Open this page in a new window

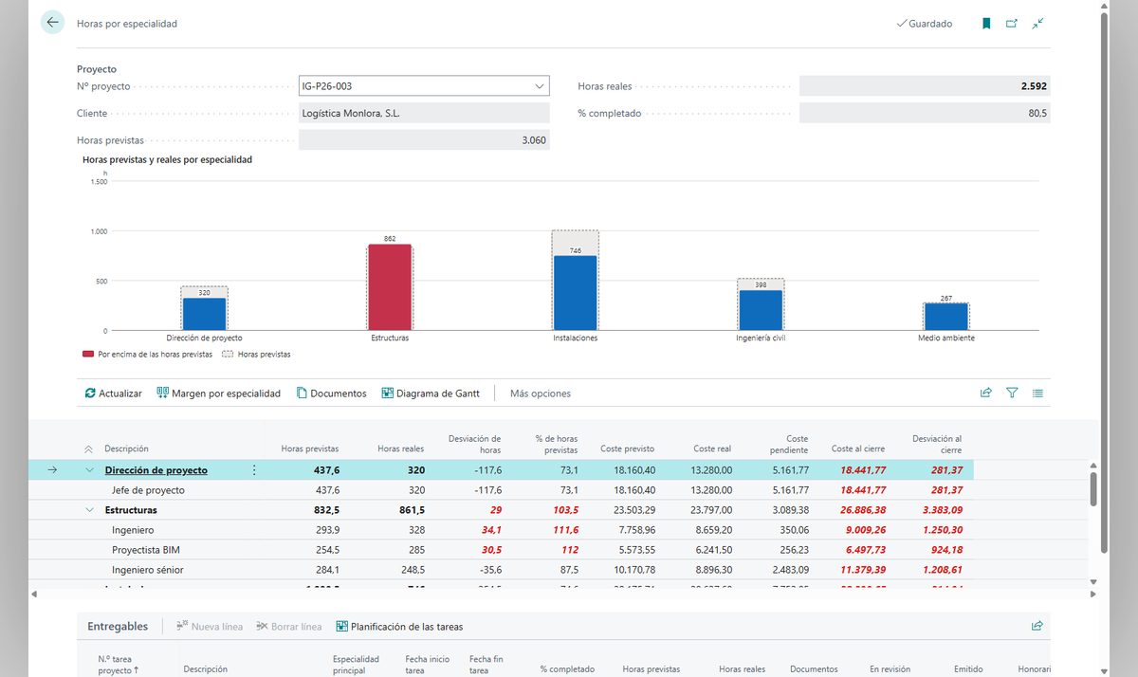[1012, 24]
